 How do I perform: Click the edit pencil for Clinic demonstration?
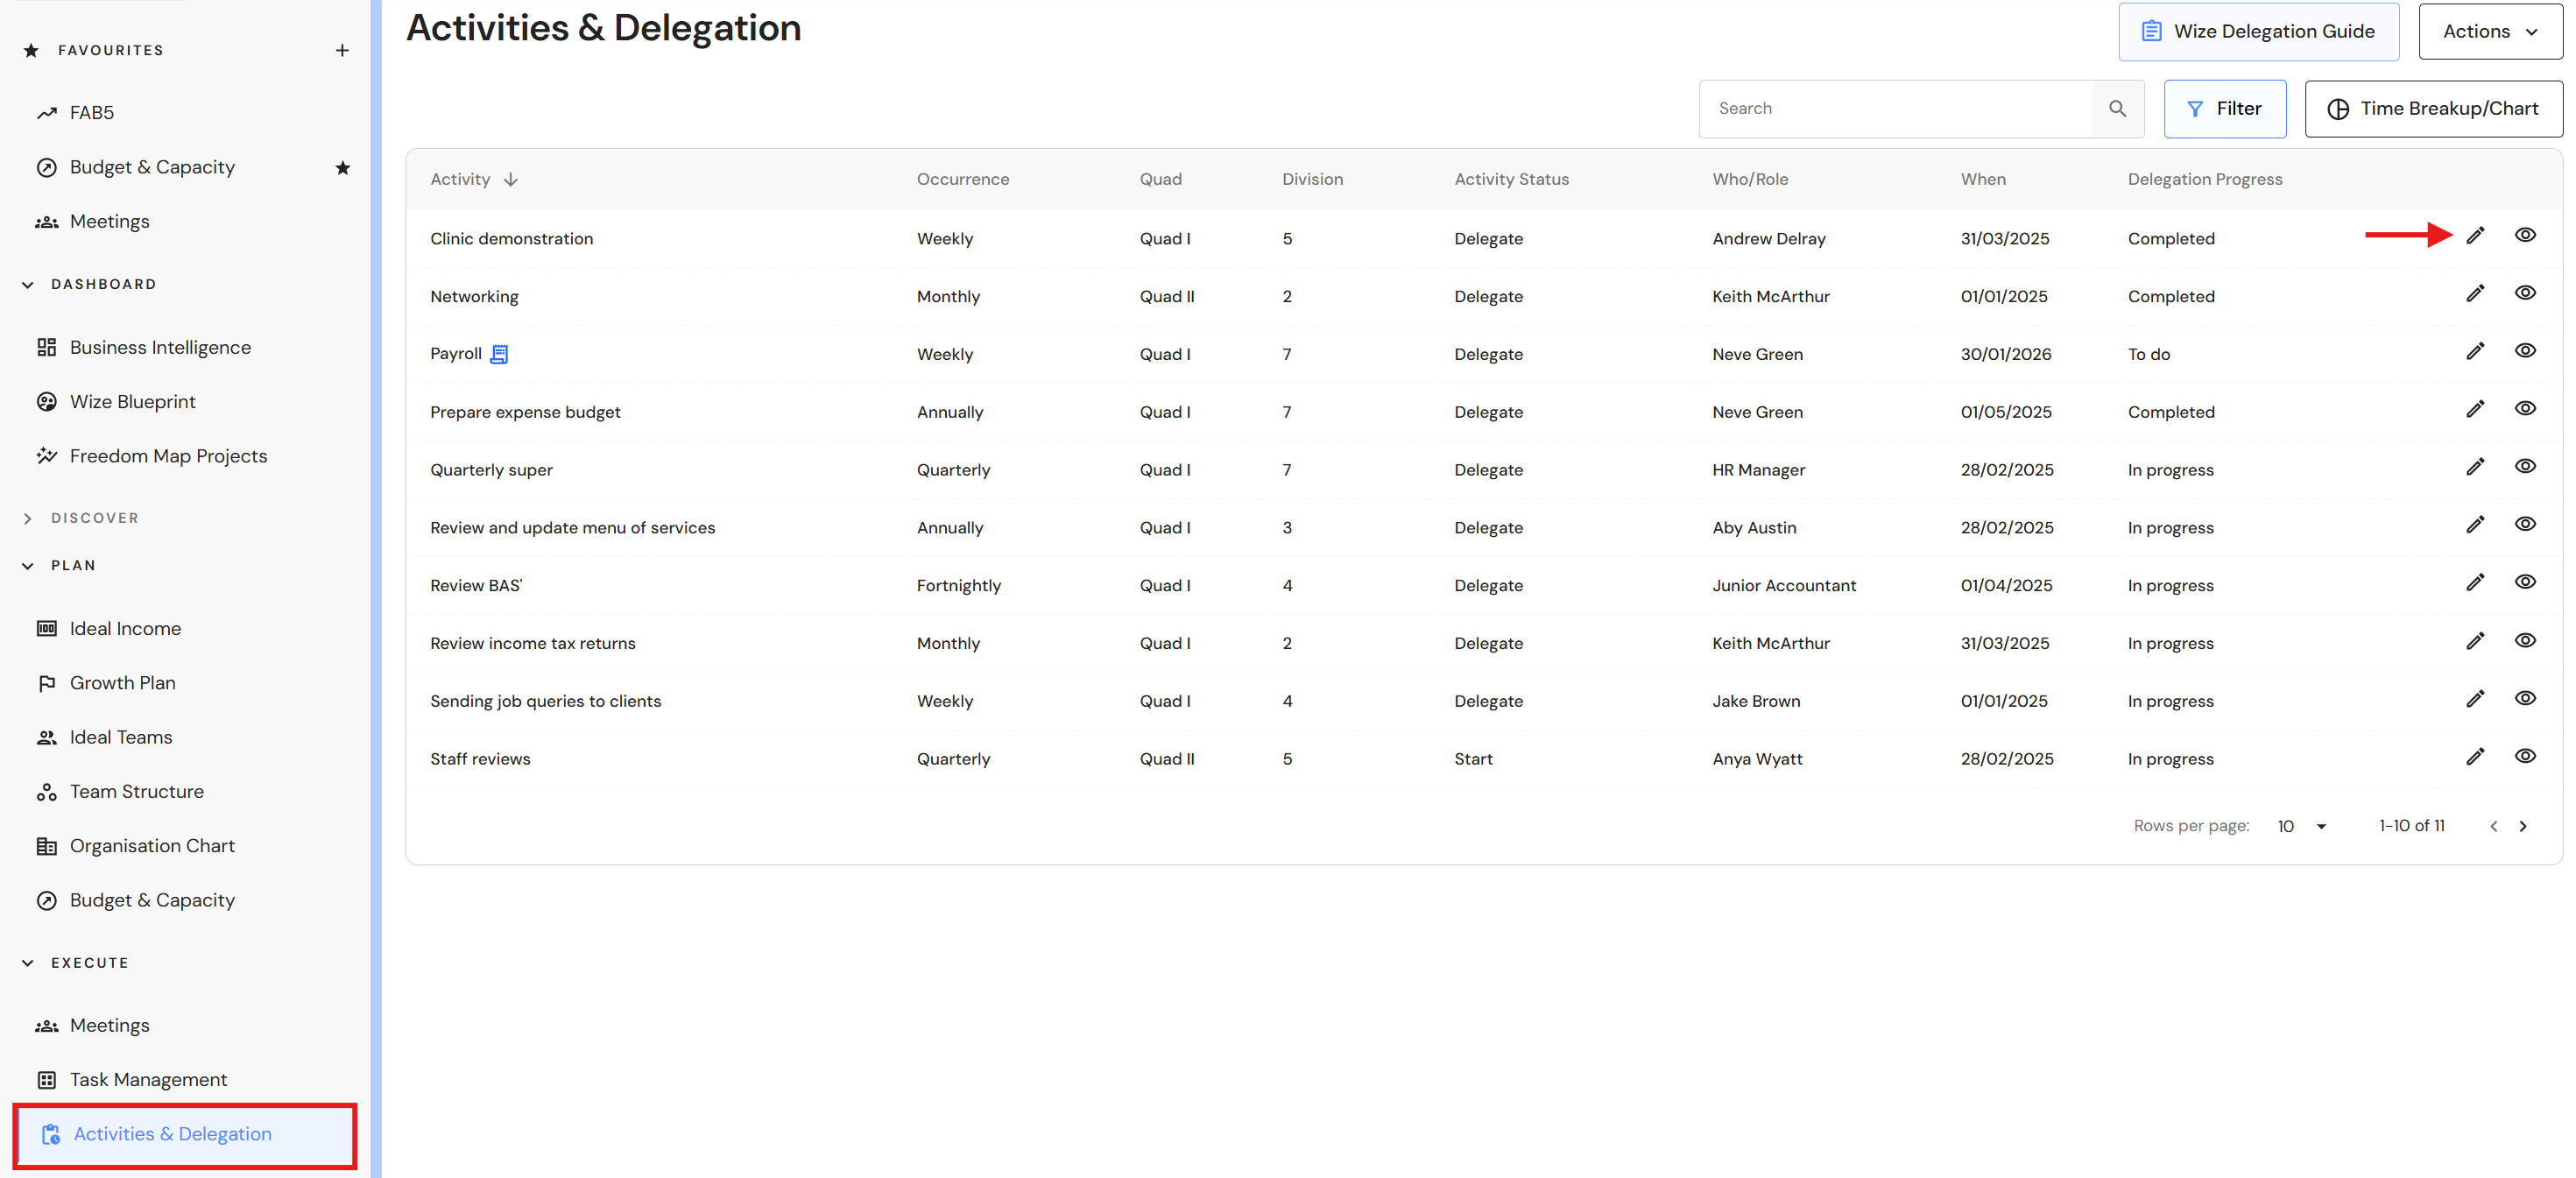(2474, 236)
